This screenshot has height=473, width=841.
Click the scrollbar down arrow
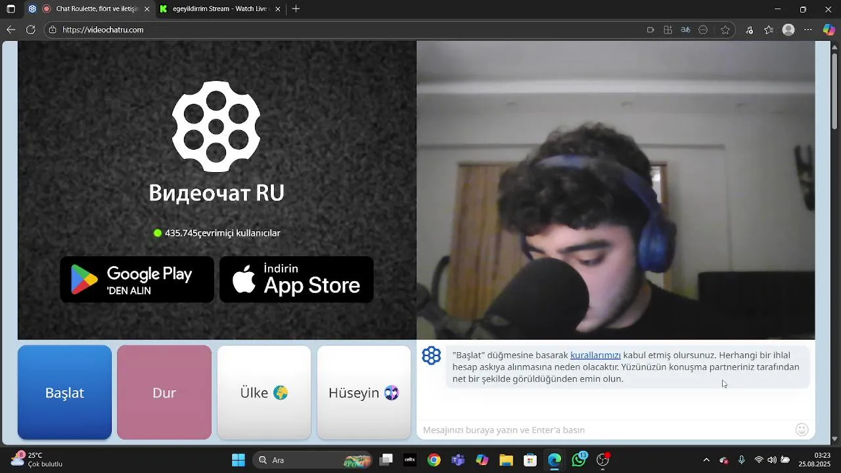(835, 439)
